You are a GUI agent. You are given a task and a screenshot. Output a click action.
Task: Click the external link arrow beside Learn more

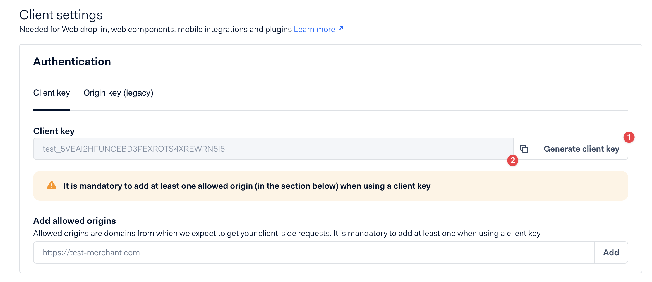[341, 28]
